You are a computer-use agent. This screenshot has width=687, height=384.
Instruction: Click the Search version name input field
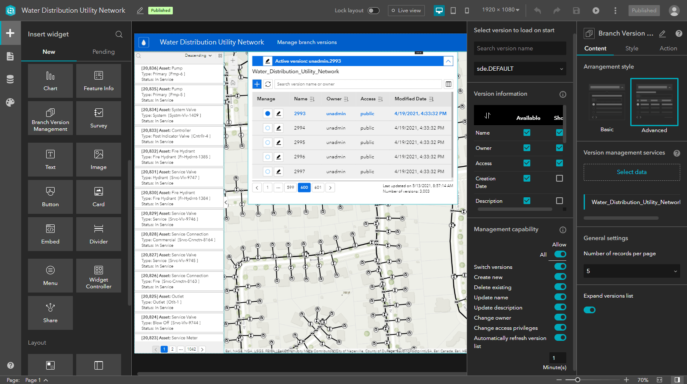point(520,48)
